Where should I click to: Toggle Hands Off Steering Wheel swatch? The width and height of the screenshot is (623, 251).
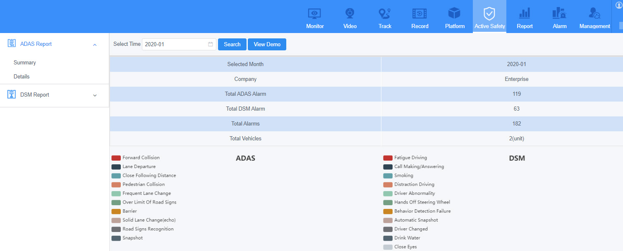388,202
